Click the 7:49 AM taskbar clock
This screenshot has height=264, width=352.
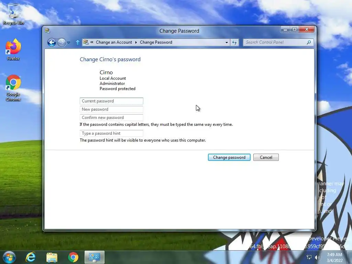coord(334,257)
